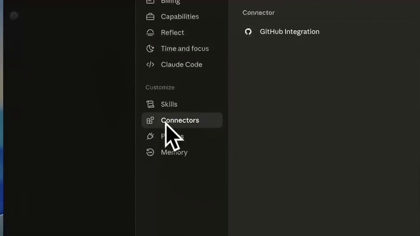Screen dimensions: 420x236
Task: Click the Connector heading text
Action: pyautogui.click(x=259, y=13)
